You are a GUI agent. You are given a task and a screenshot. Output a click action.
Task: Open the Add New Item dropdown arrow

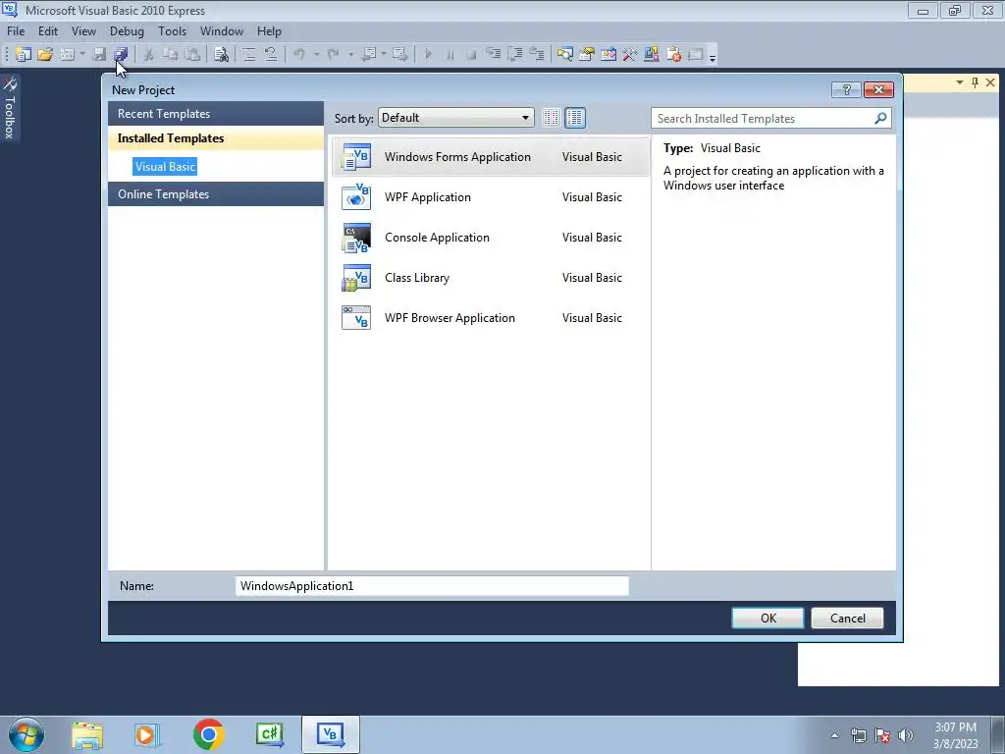[x=82, y=55]
